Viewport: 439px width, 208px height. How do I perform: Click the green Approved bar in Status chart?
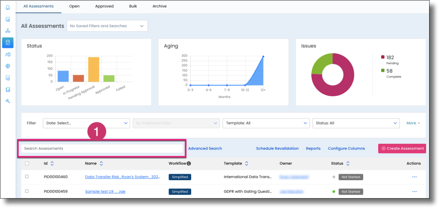[108, 78]
